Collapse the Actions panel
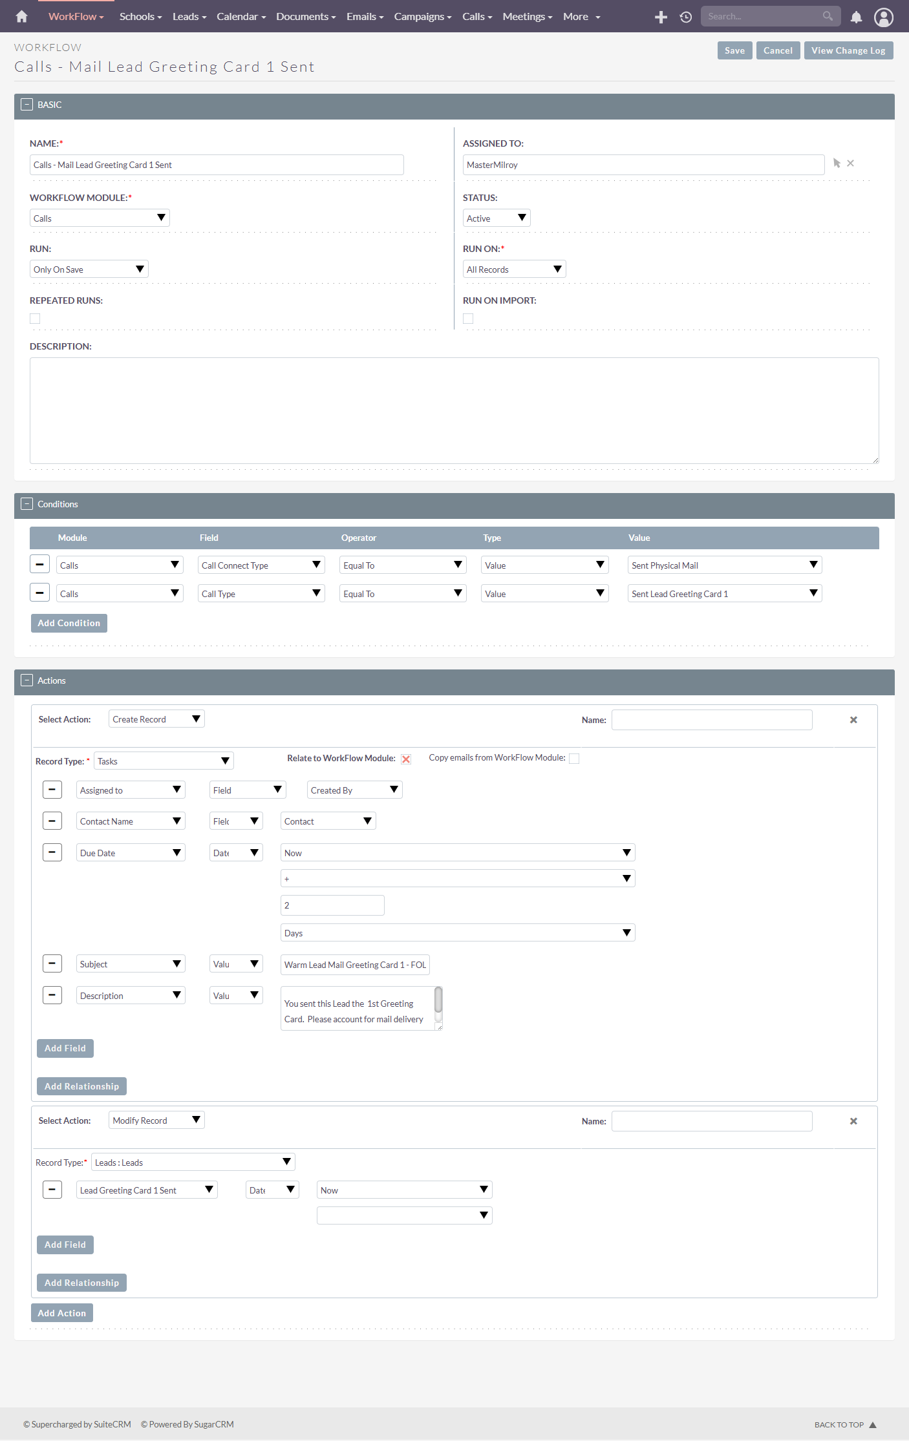This screenshot has height=1441, width=909. 27,680
